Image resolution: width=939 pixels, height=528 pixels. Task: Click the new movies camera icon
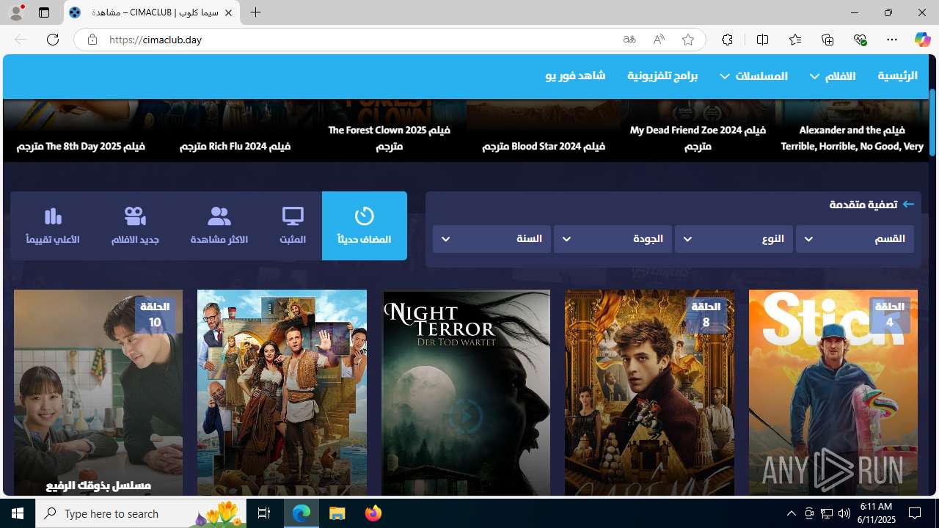coord(135,216)
